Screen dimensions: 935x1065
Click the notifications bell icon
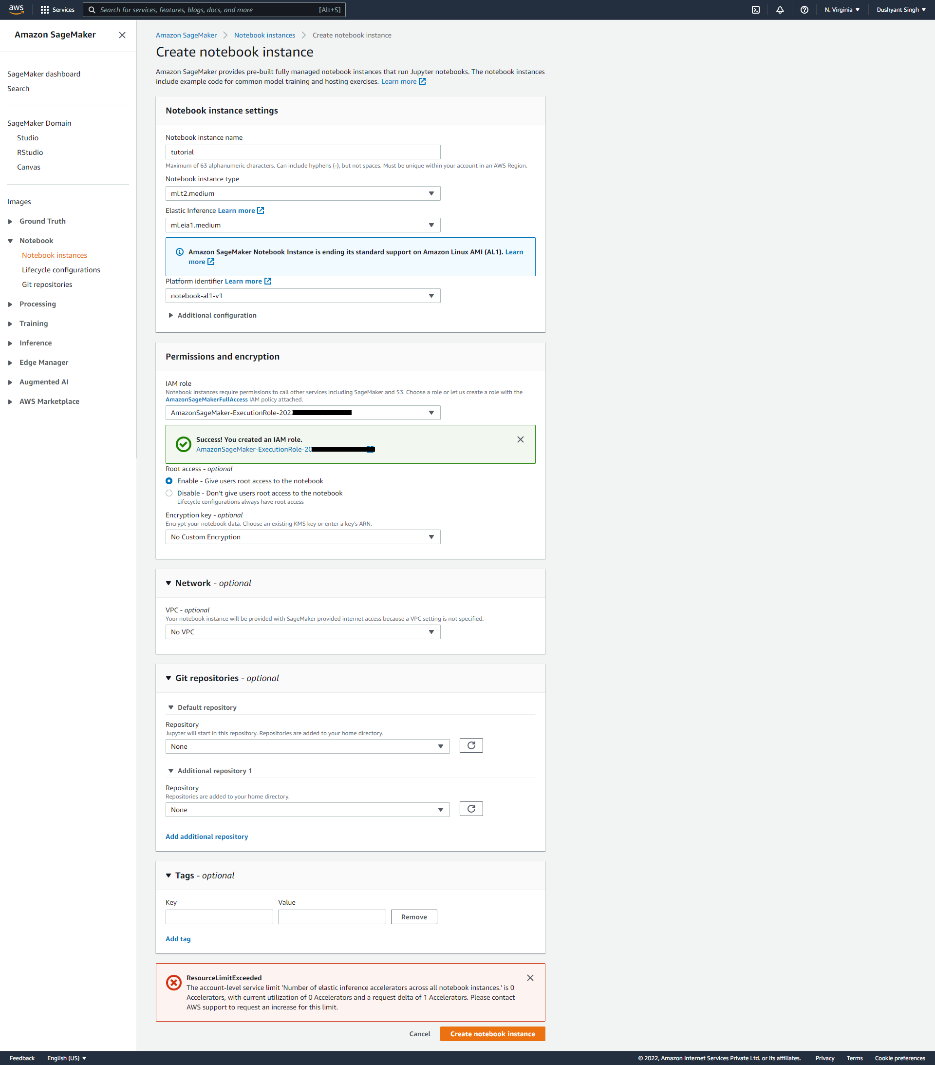pyautogui.click(x=780, y=10)
